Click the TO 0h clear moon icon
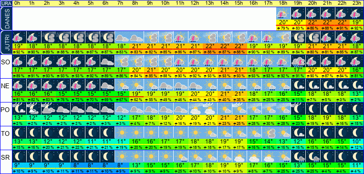This screenshot has height=174, width=364. click(x=19, y=132)
